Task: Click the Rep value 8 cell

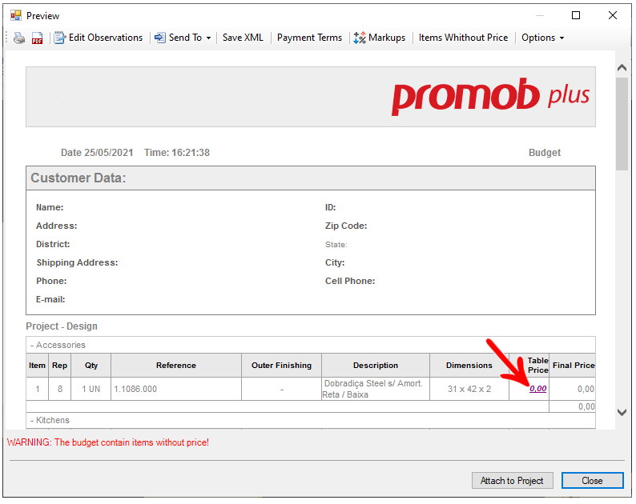Action: (59, 390)
